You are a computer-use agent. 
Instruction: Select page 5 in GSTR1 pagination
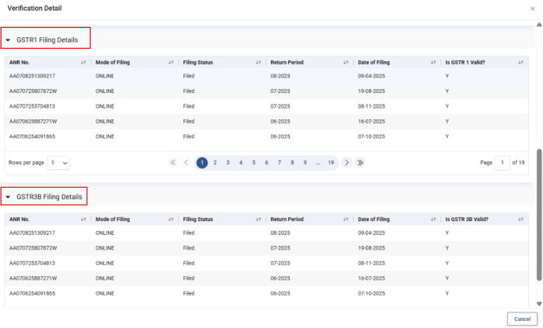coord(254,163)
